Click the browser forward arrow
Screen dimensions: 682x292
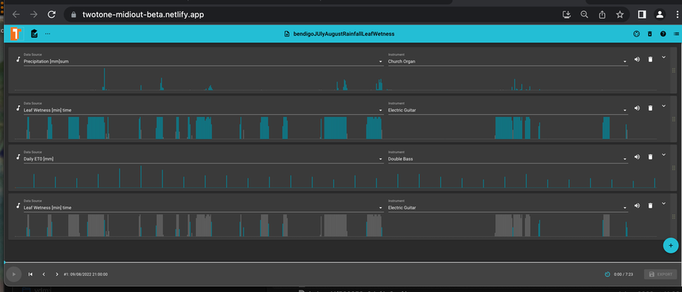(x=34, y=14)
